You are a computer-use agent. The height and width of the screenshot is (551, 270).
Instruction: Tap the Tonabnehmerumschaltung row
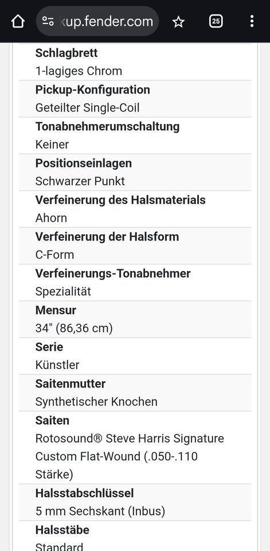pos(135,135)
